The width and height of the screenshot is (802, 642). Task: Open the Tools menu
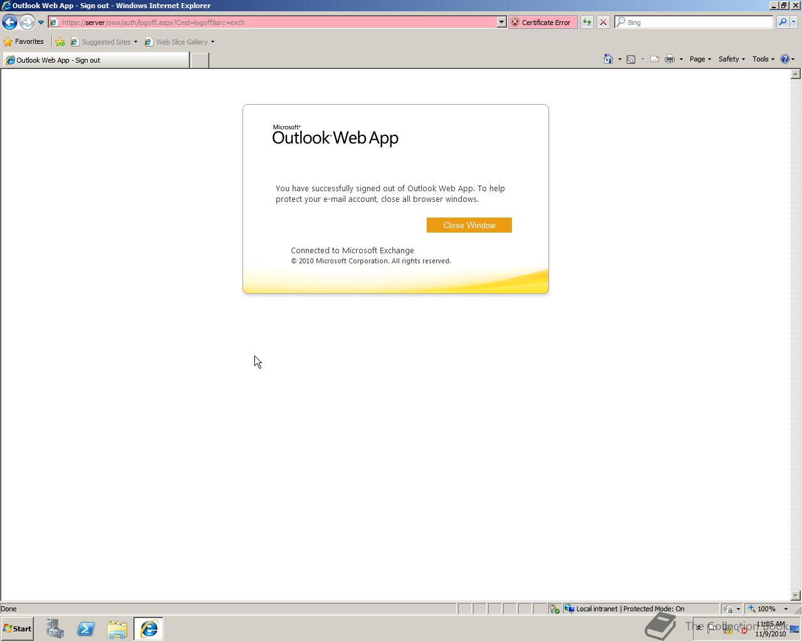point(763,59)
